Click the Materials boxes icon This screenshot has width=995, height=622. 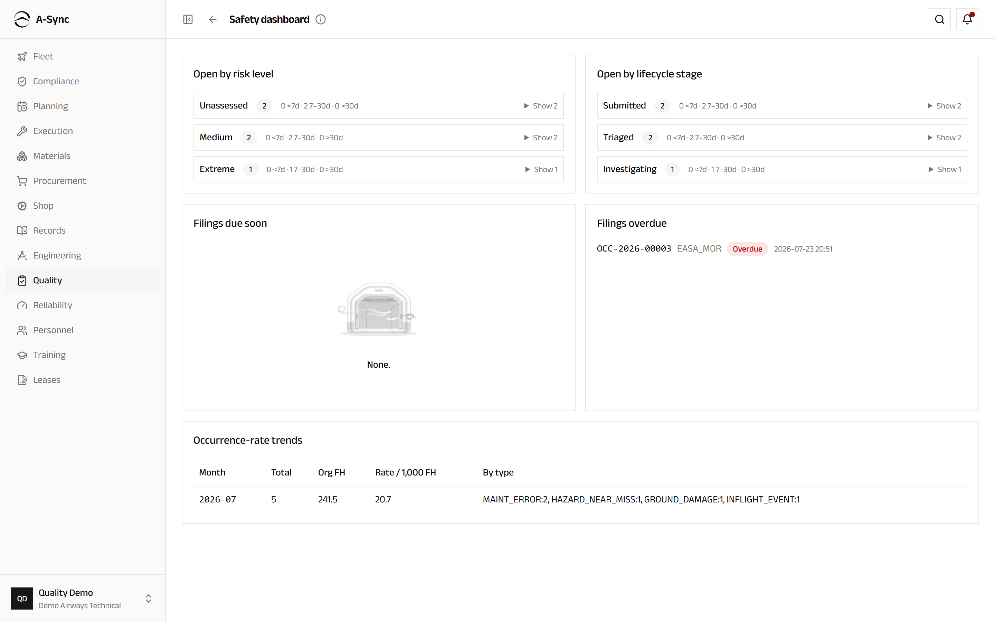[x=22, y=156]
